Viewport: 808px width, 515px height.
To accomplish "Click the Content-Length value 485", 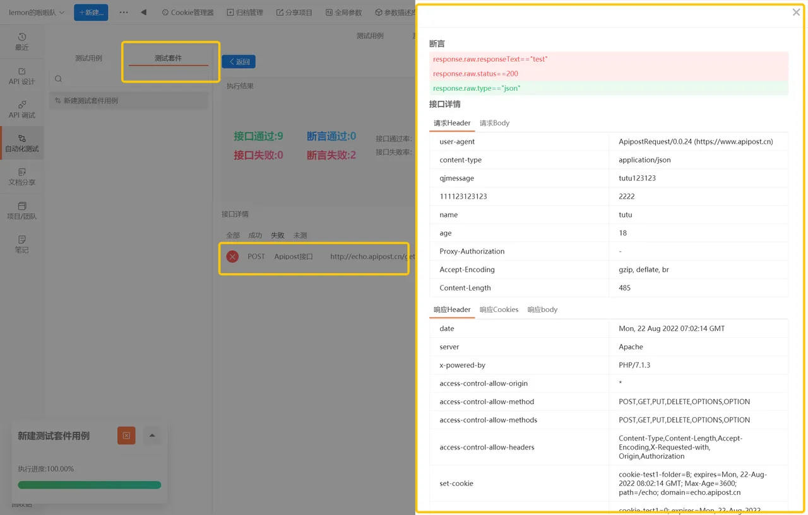I will [x=624, y=288].
